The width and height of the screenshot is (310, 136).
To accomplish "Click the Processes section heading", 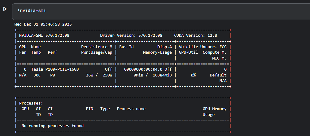I will pyautogui.click(x=31, y=103).
